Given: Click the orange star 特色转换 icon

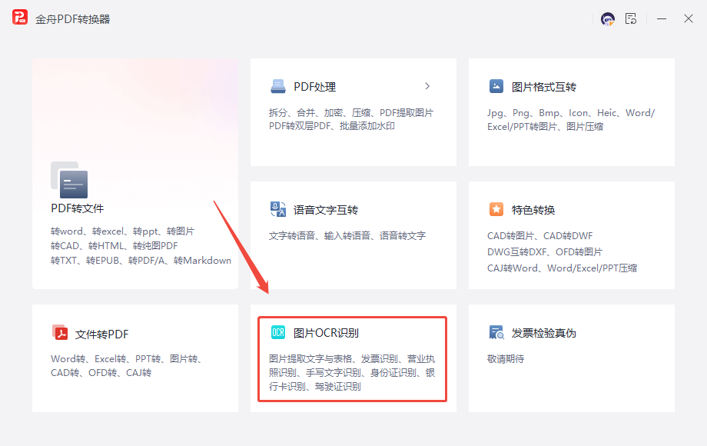Looking at the screenshot, I should click(496, 210).
